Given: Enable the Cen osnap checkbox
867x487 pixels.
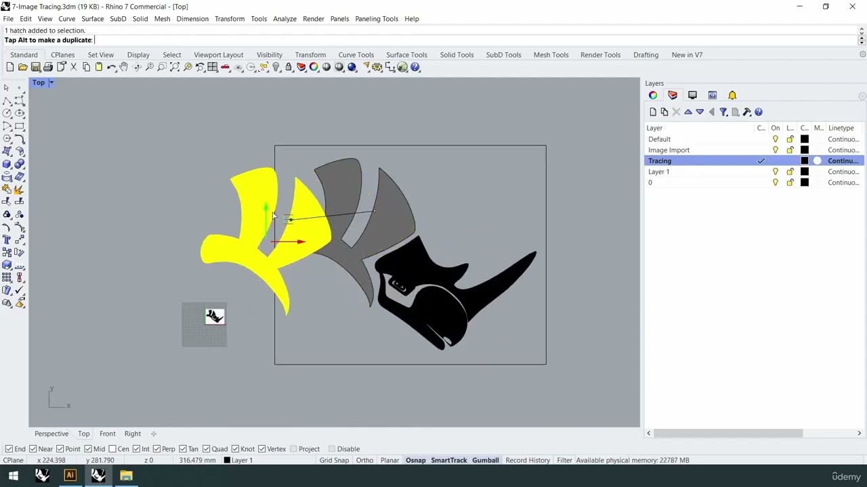Looking at the screenshot, I should coord(112,449).
